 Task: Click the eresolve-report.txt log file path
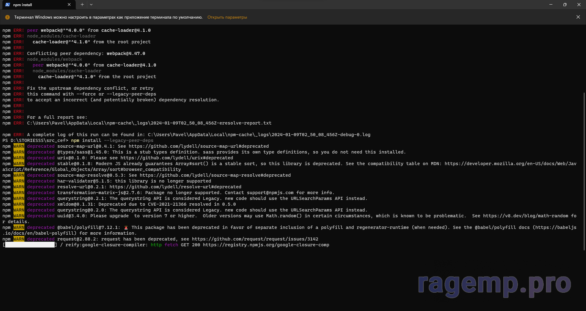click(x=149, y=123)
